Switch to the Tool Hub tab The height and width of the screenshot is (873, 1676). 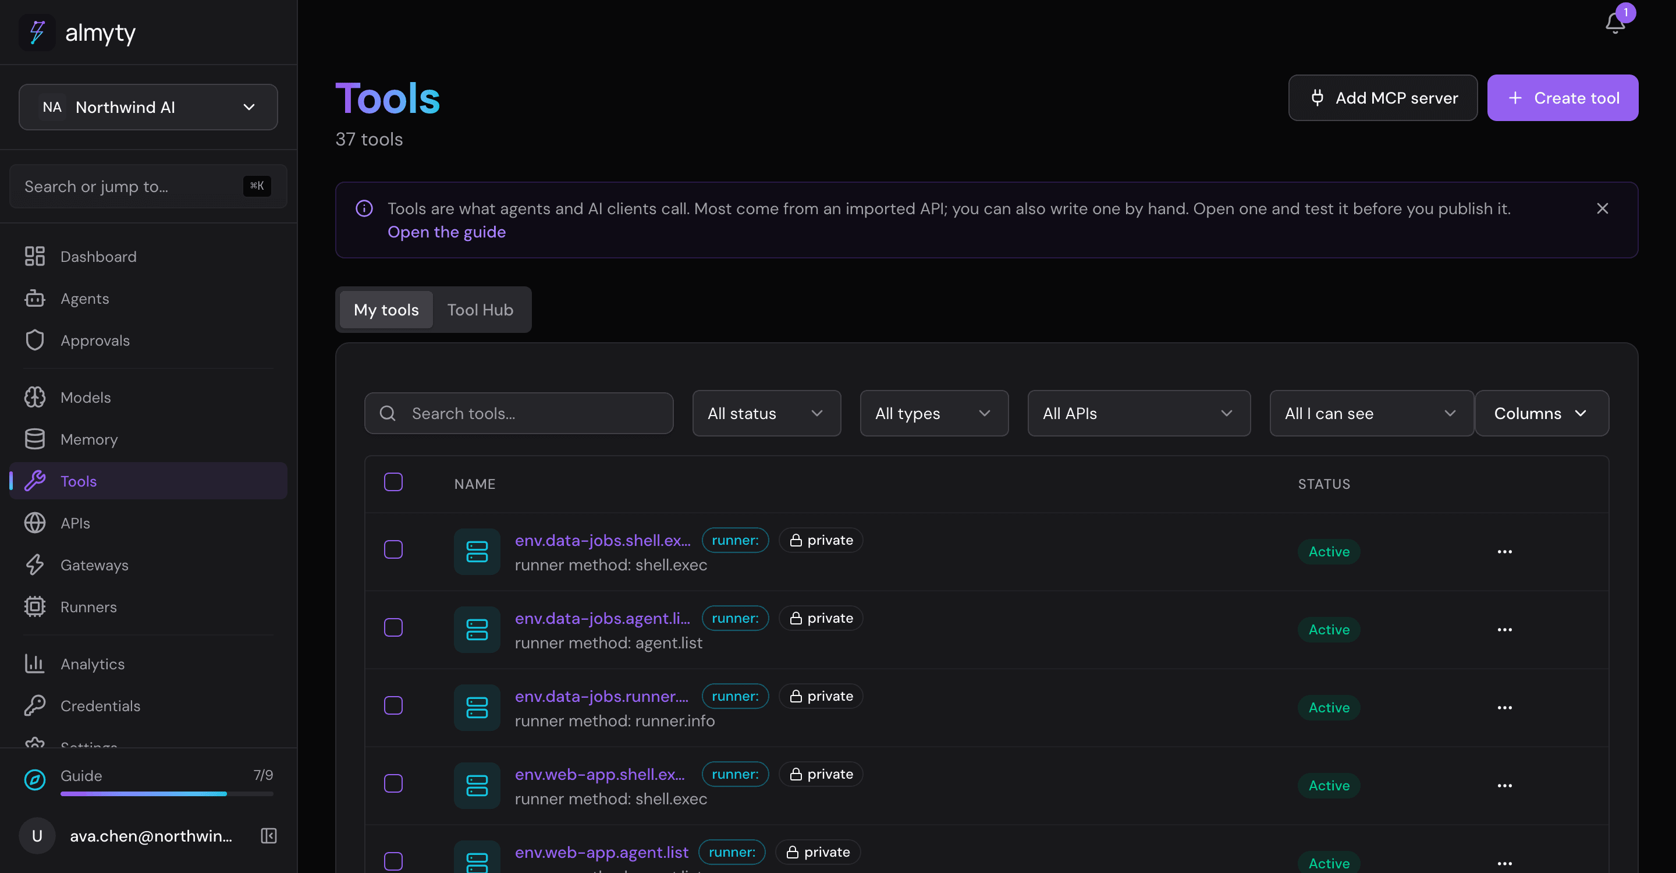pos(480,310)
